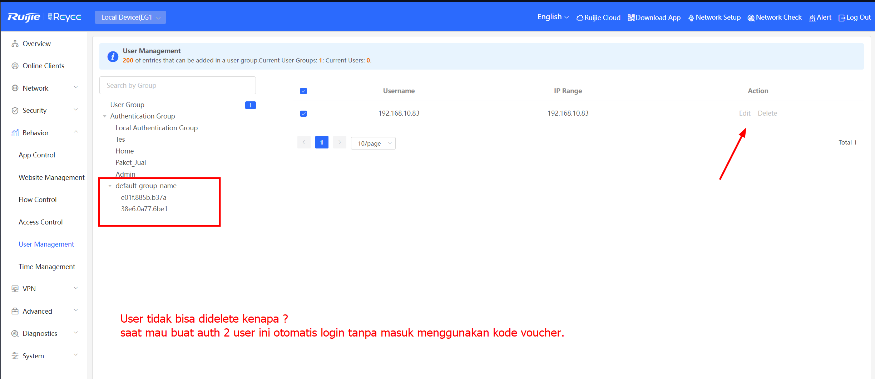Click the Search by Group field

[177, 85]
